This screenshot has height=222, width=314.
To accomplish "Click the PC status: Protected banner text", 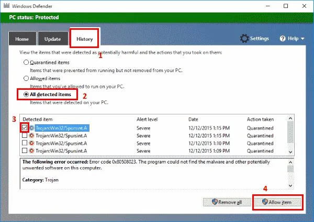I will (34, 17).
